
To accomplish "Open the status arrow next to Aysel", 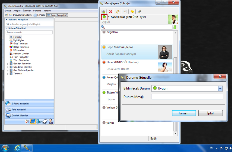I will (109, 17).
